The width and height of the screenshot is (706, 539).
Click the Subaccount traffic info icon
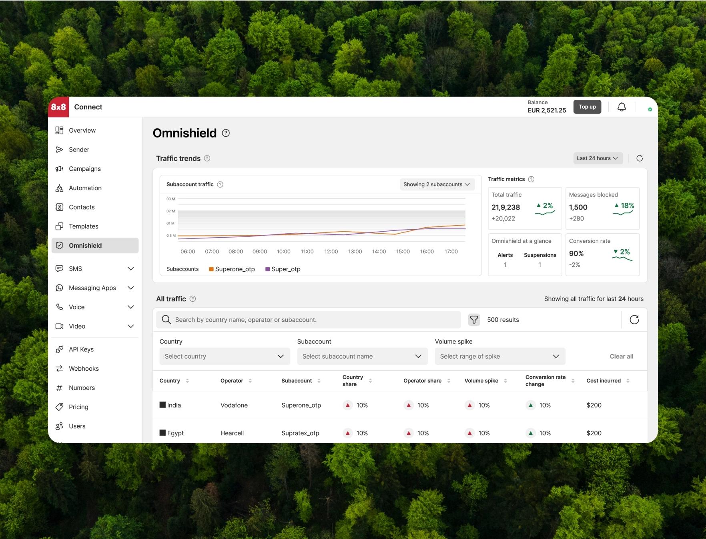(220, 184)
